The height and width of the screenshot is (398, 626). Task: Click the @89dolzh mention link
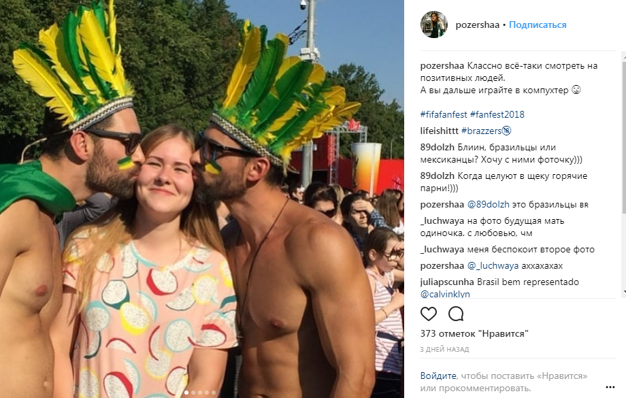(489, 205)
